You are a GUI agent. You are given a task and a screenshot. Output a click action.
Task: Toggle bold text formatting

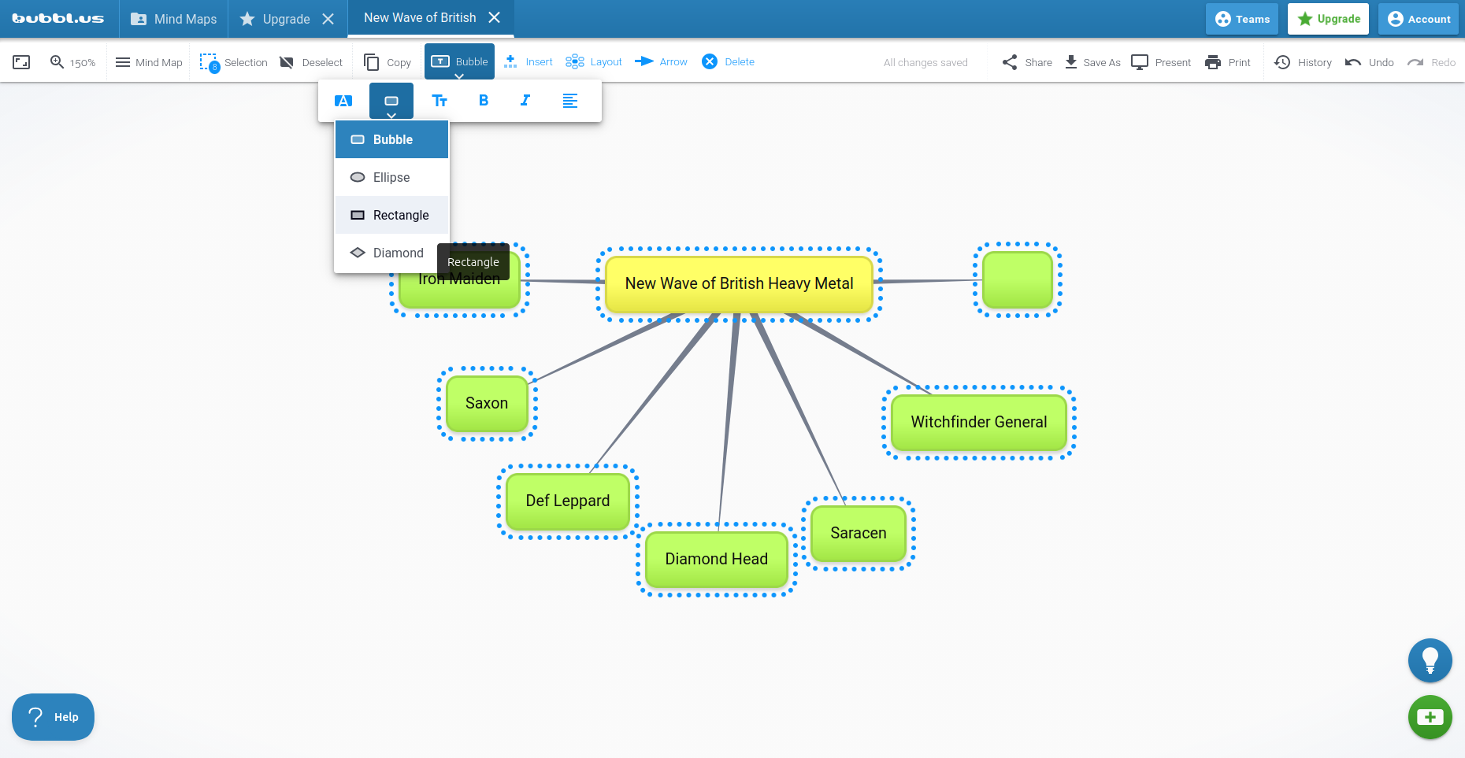point(484,101)
